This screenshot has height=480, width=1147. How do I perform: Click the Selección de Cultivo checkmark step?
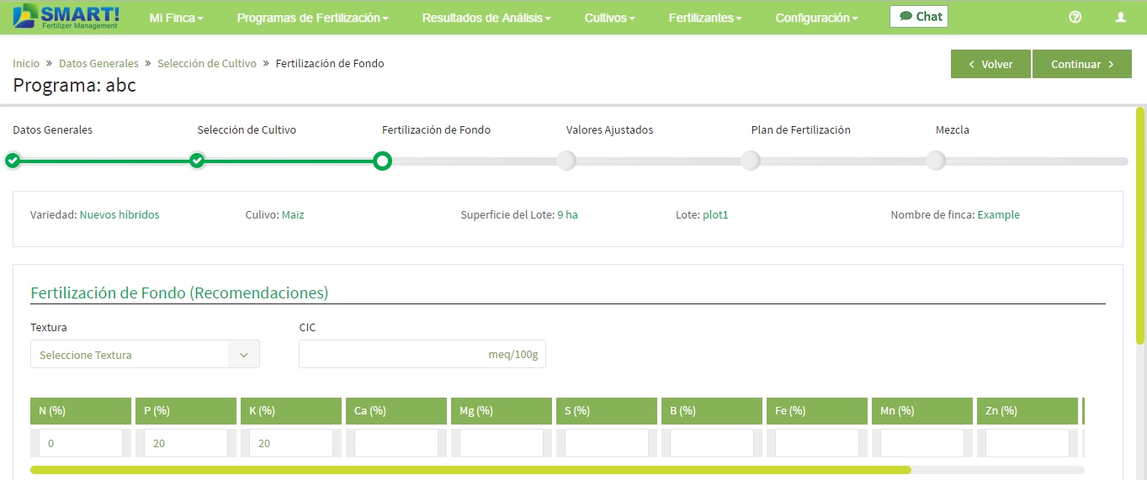pos(197,161)
